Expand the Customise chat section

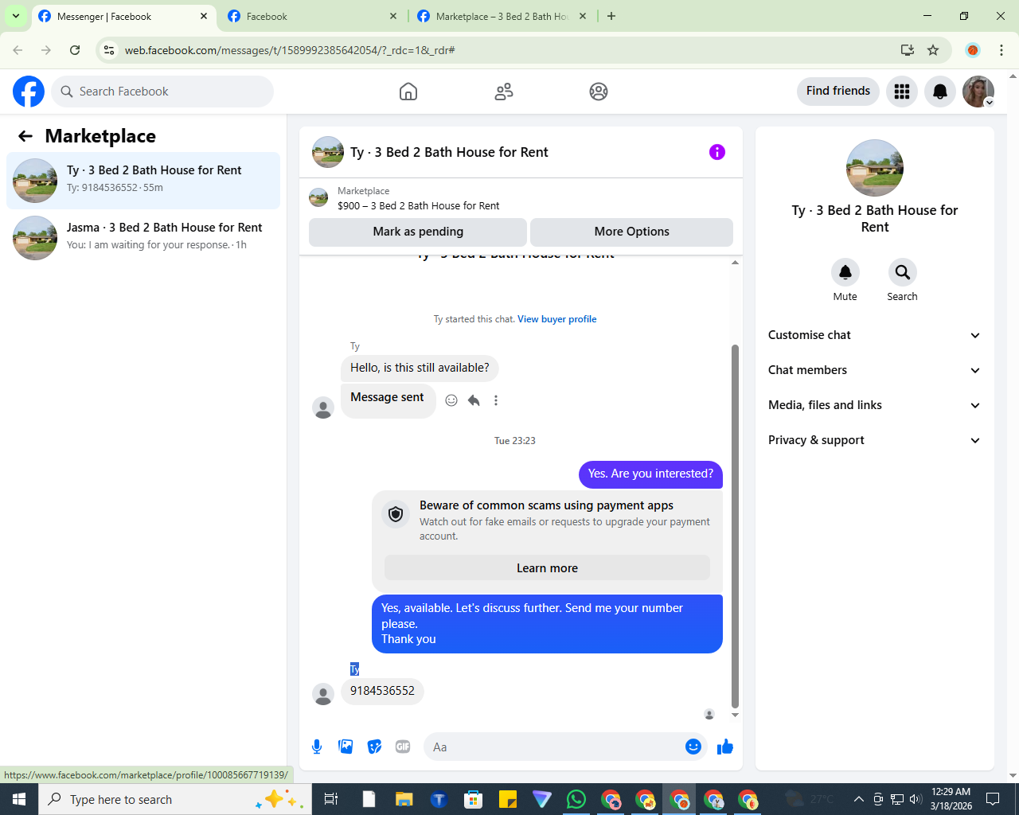[x=875, y=335]
